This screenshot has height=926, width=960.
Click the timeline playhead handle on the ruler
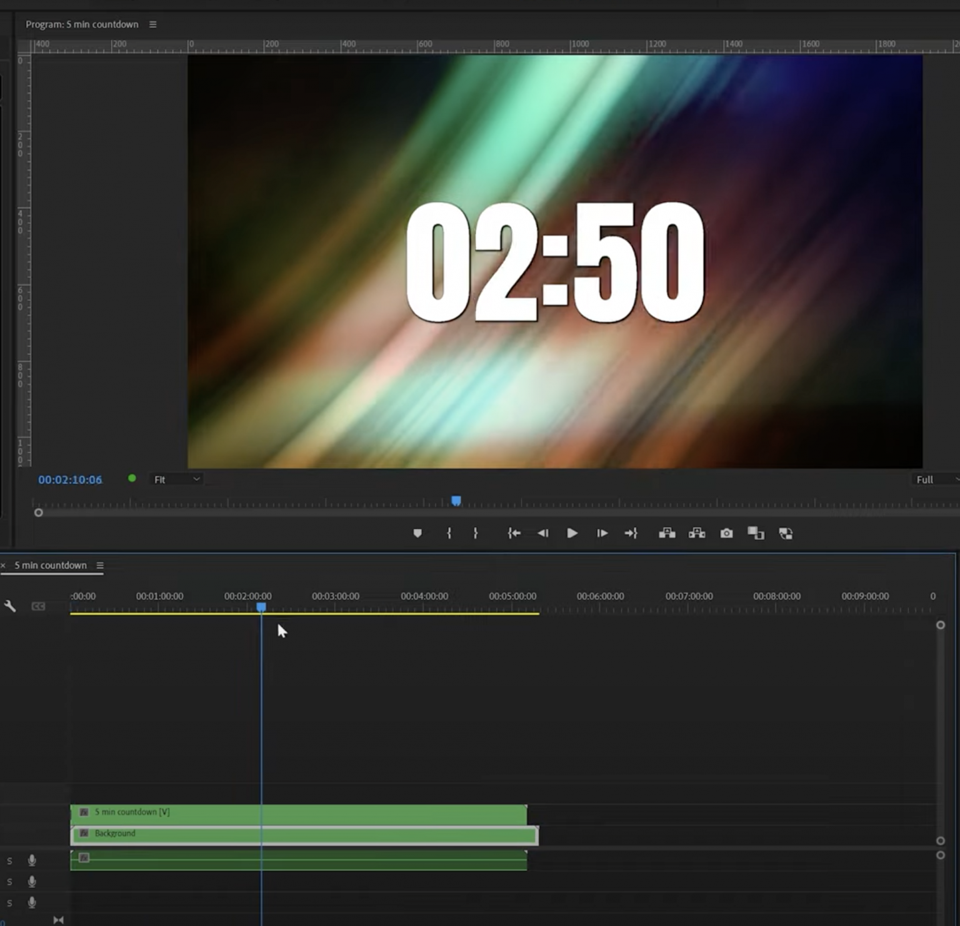(x=261, y=607)
